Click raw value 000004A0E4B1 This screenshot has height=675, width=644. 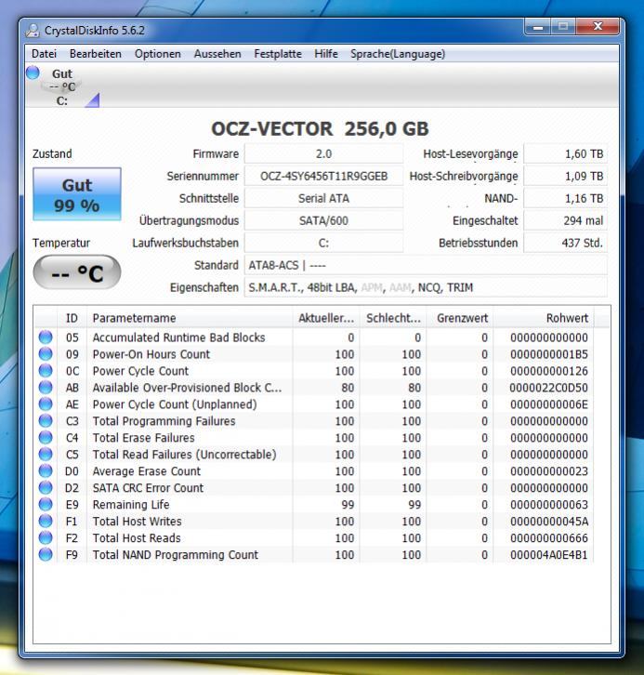click(x=549, y=555)
